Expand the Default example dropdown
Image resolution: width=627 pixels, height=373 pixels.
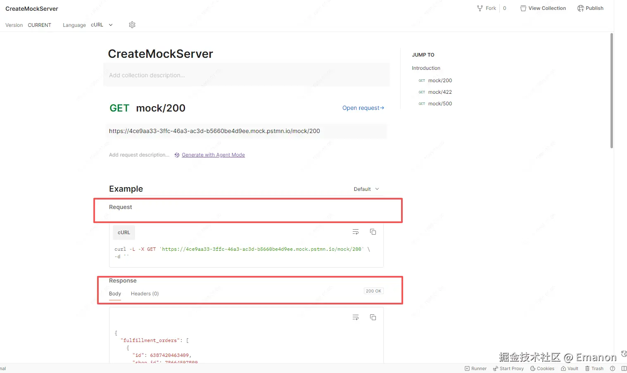tap(366, 189)
